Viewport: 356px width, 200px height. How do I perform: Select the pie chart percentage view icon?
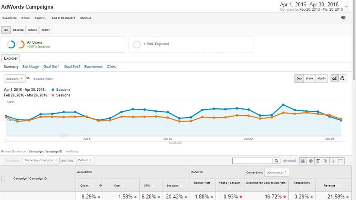coord(311,161)
